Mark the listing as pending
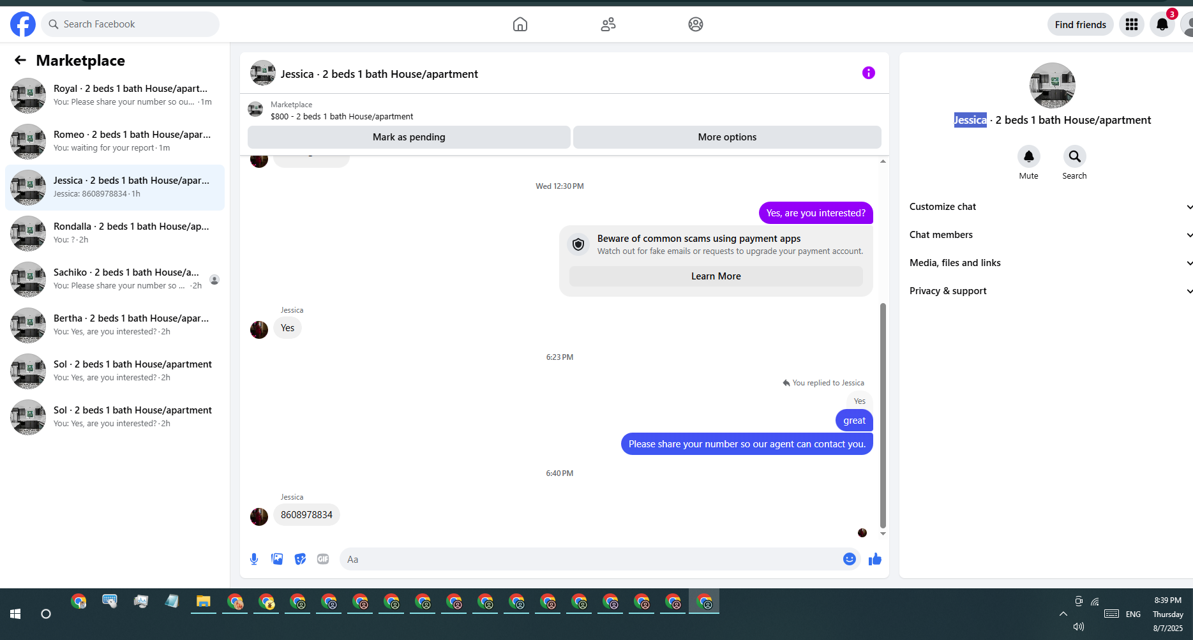 pyautogui.click(x=409, y=137)
